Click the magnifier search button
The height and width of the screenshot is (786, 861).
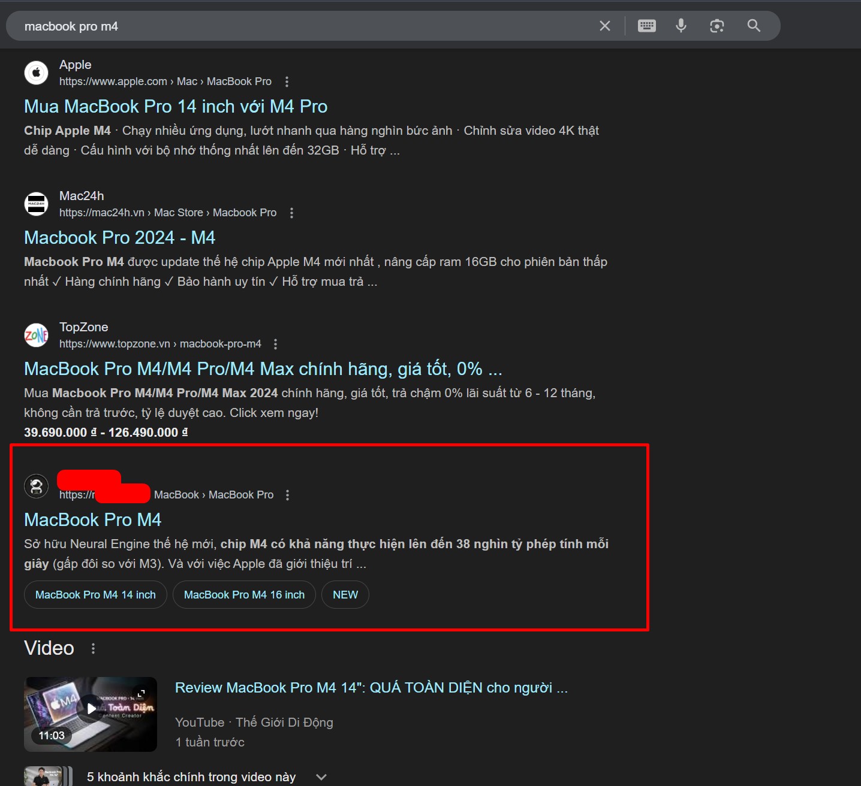(754, 26)
